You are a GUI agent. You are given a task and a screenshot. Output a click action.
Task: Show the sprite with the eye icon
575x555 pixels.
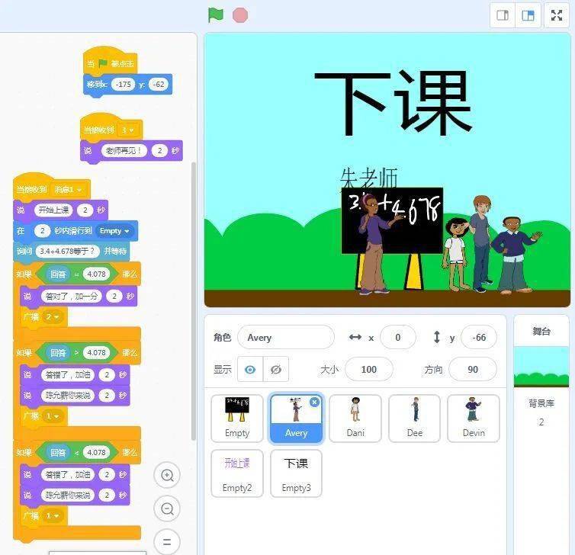click(250, 370)
